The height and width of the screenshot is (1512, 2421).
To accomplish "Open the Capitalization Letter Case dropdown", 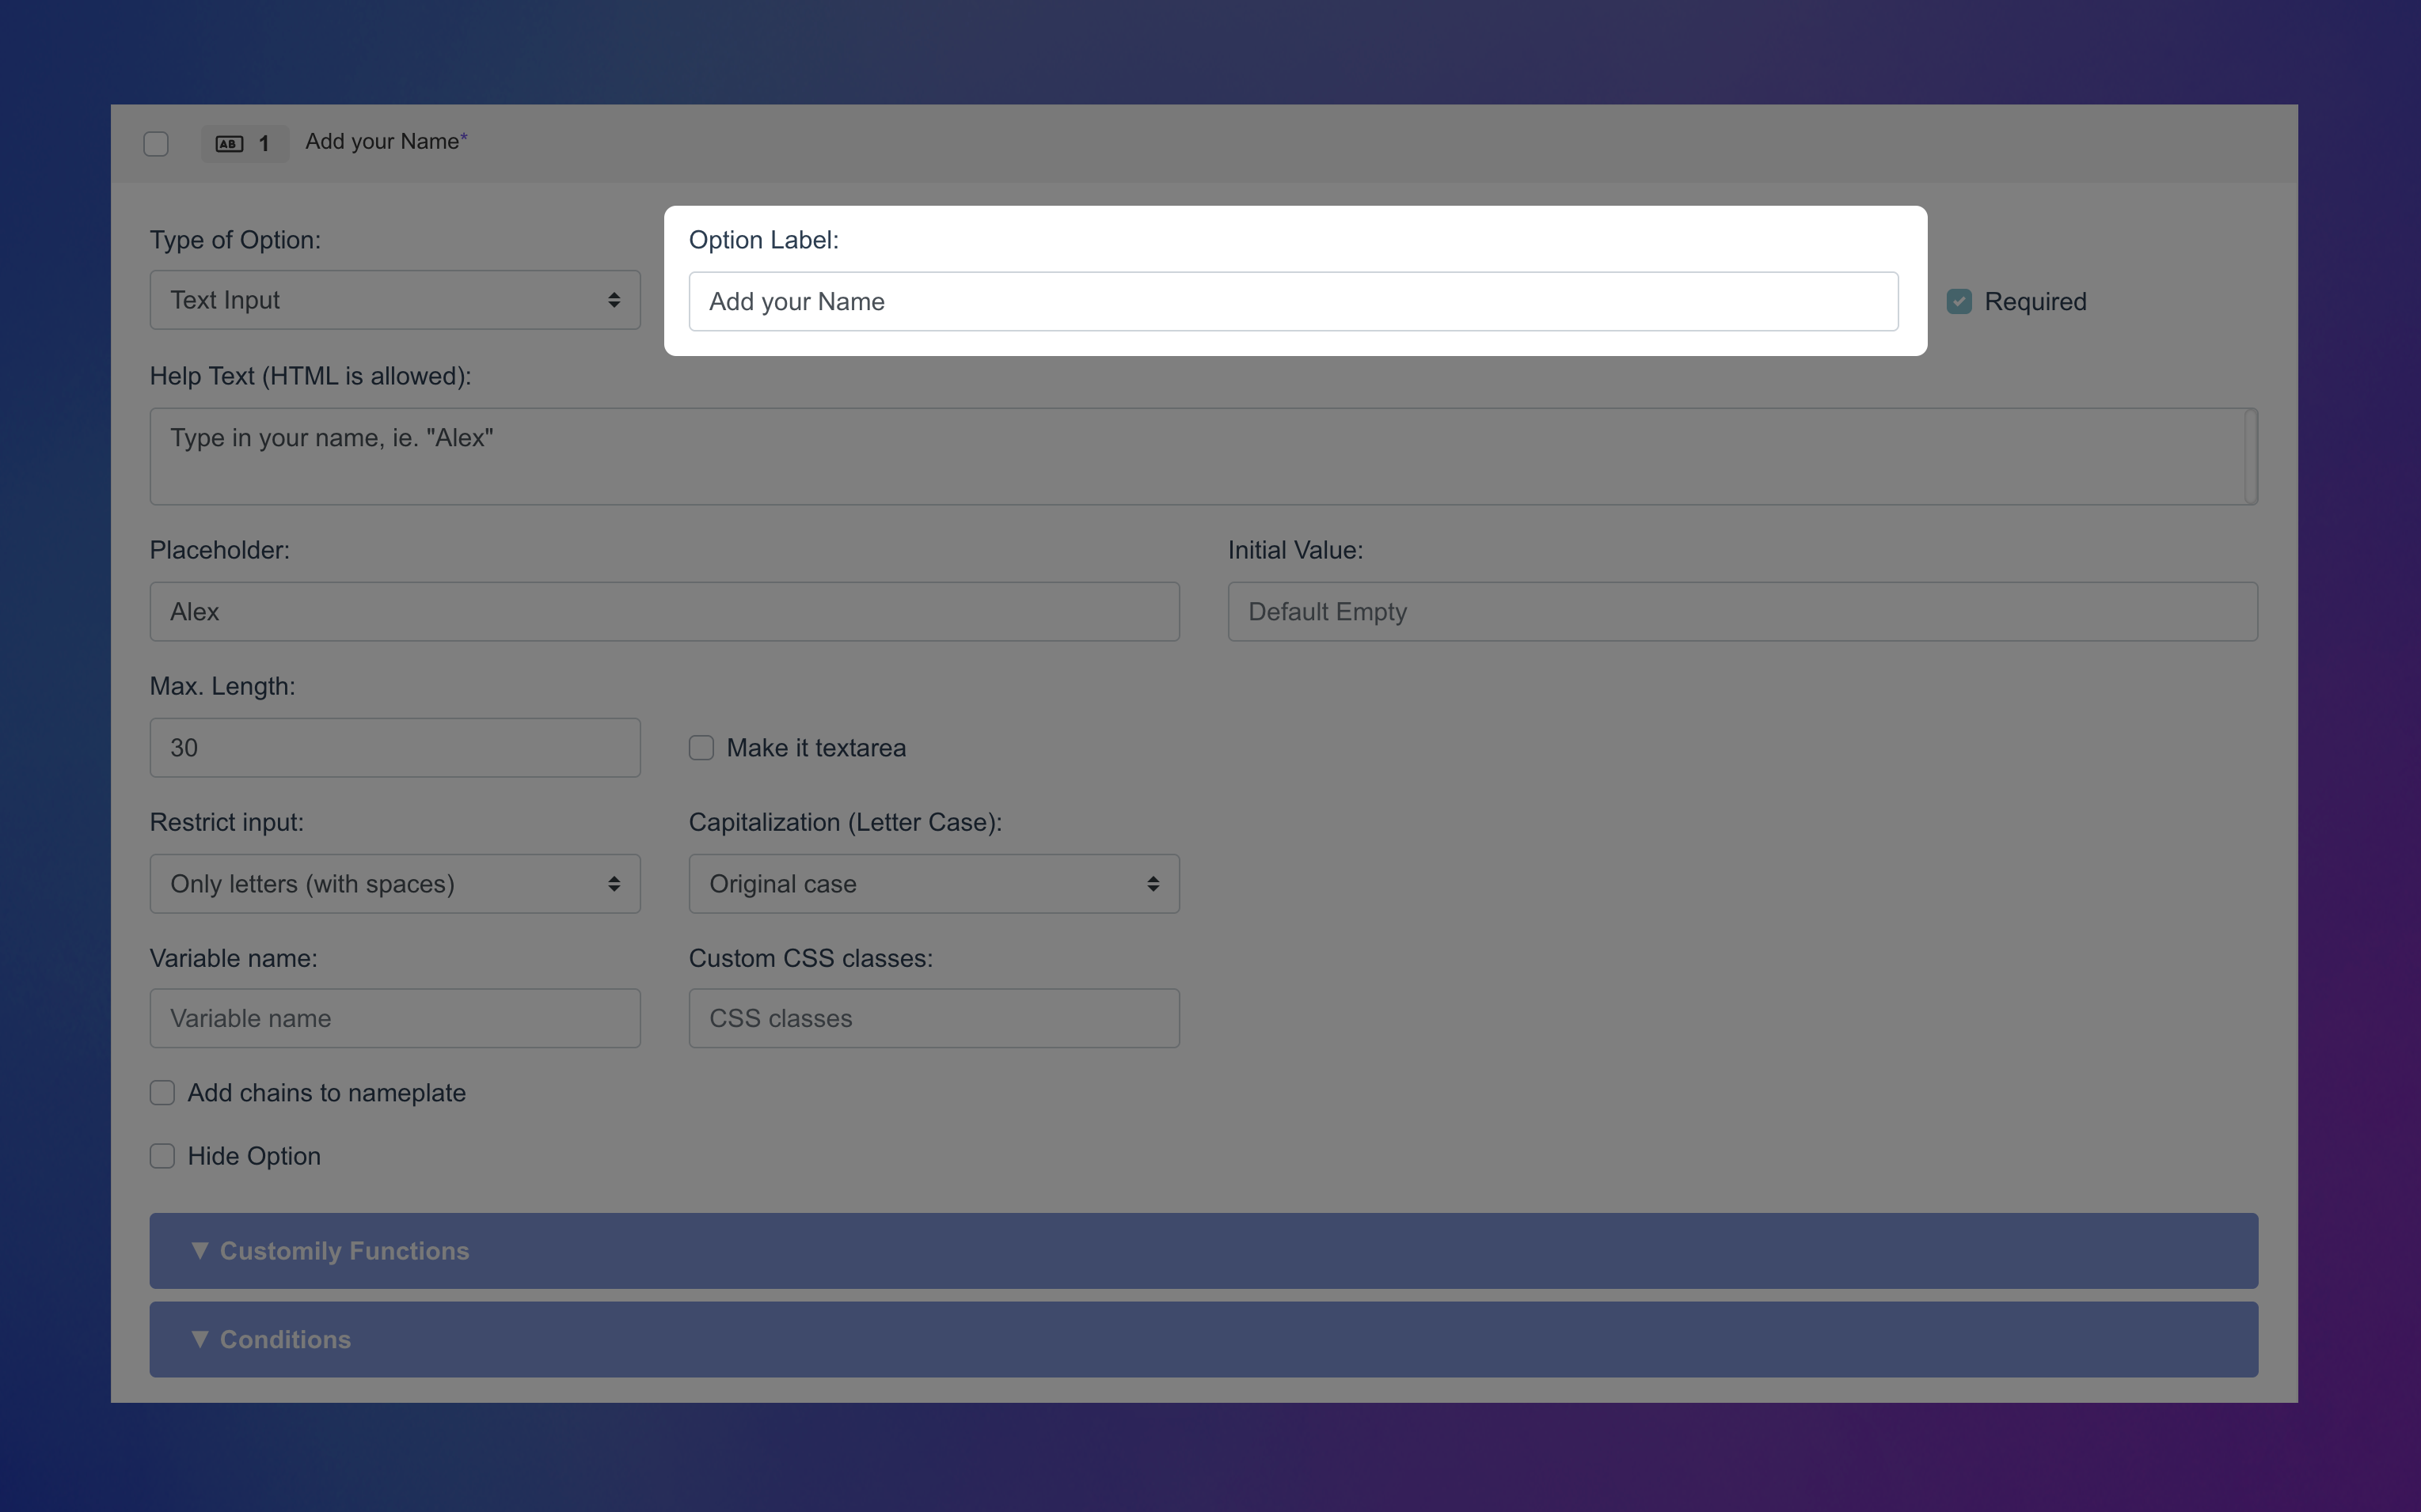I will tap(933, 883).
